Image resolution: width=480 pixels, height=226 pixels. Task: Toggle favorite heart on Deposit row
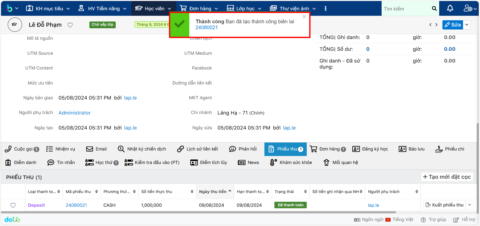click(13, 205)
